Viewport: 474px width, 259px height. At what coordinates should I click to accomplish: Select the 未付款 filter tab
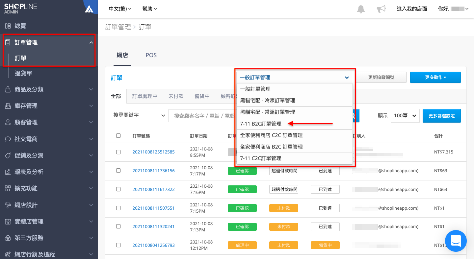(x=176, y=96)
